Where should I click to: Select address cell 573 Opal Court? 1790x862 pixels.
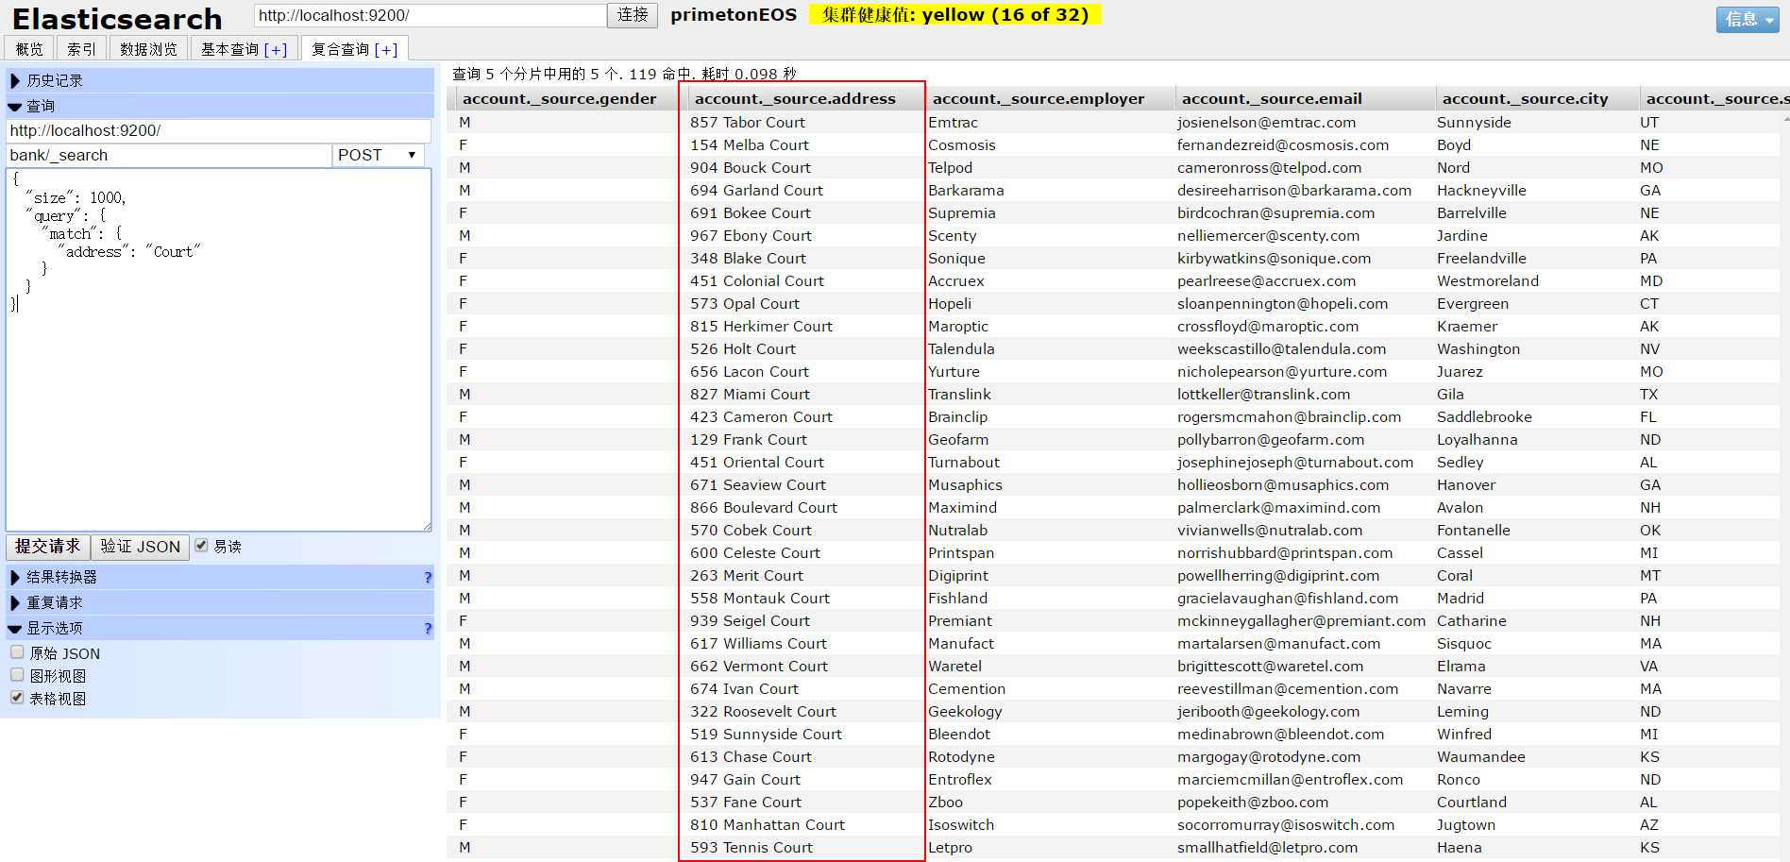tap(745, 304)
